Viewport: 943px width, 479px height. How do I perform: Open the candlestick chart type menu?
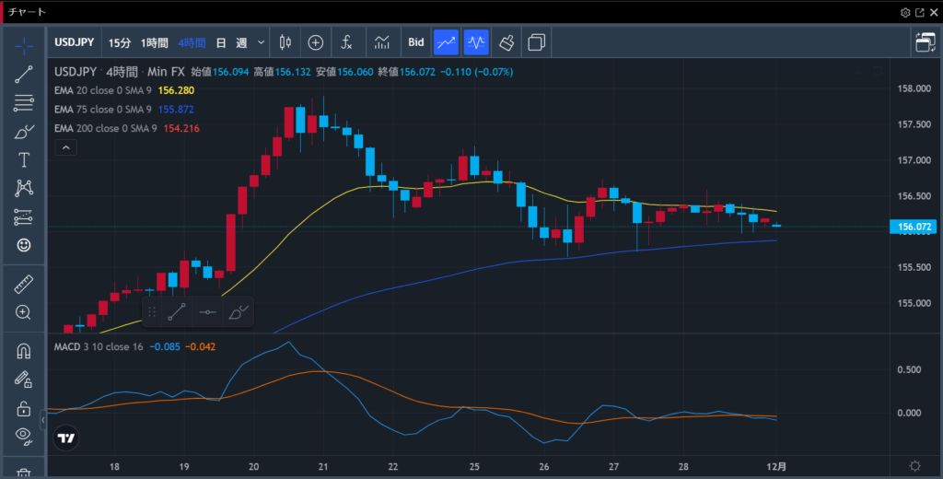tap(285, 42)
